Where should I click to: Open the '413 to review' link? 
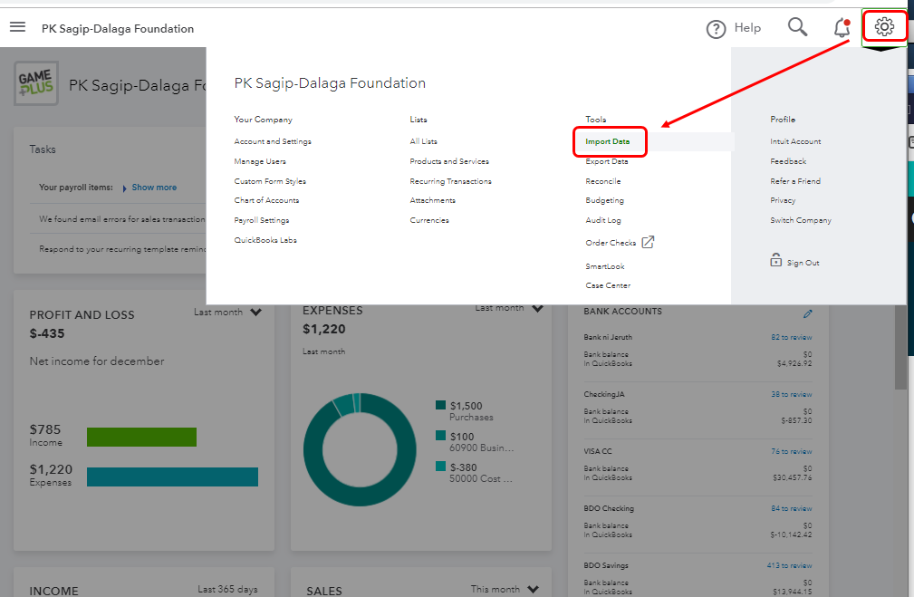(789, 565)
